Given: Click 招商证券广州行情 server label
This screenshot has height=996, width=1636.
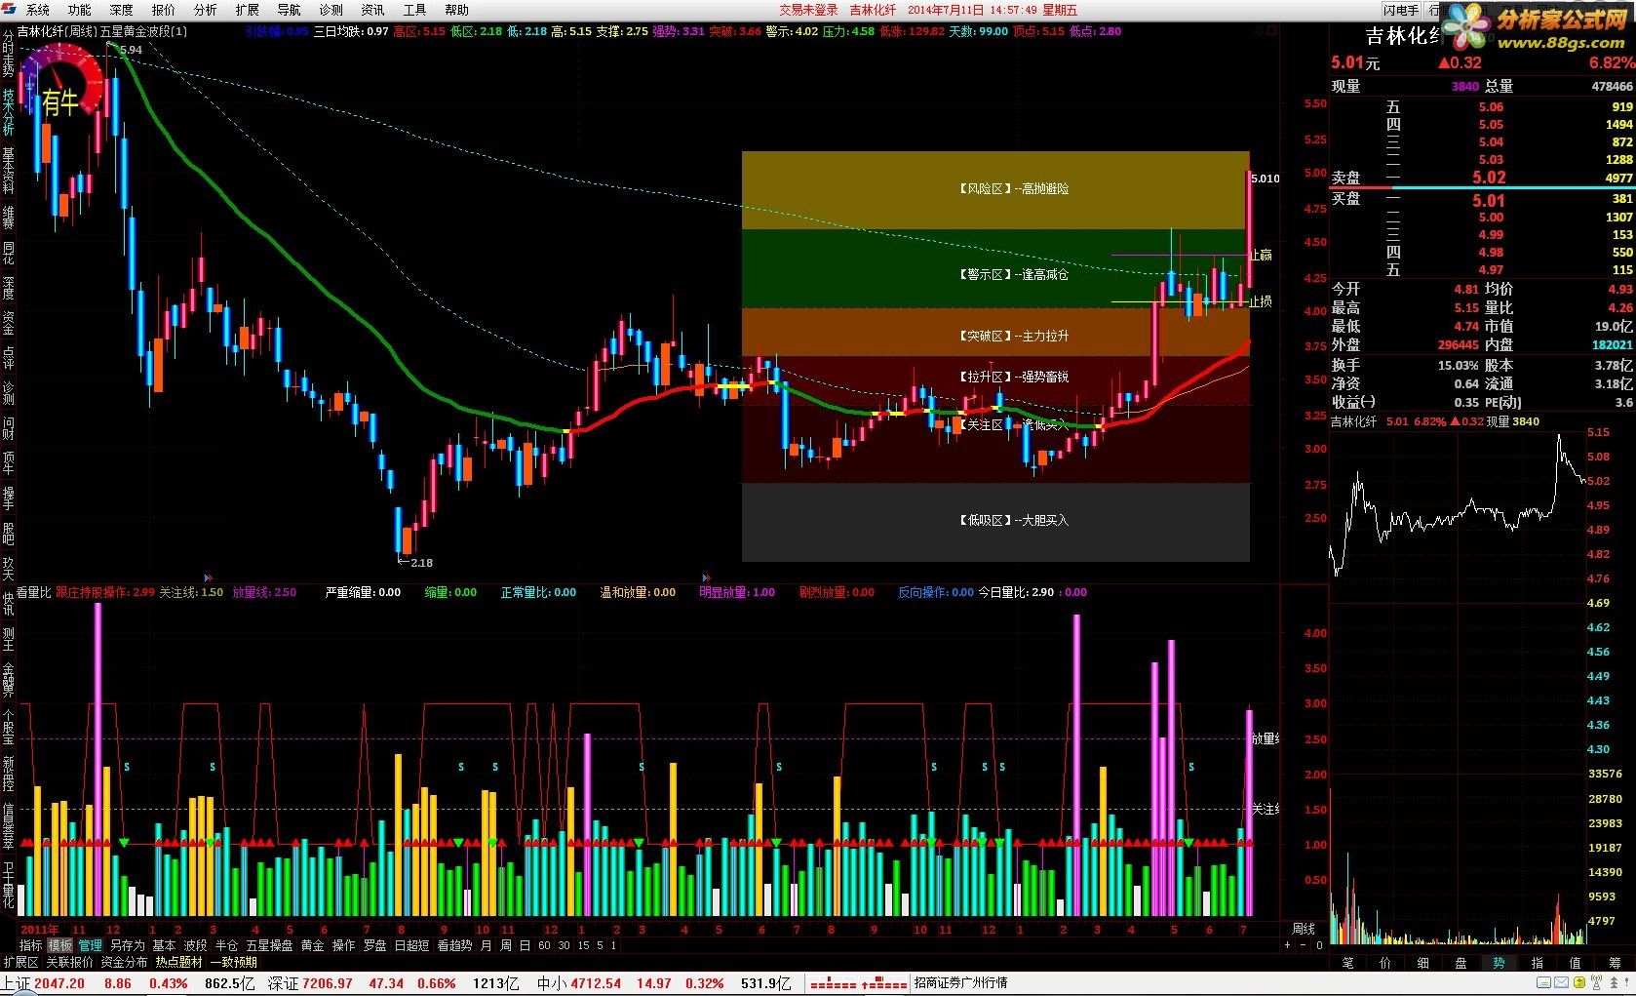Looking at the screenshot, I should pyautogui.click(x=960, y=983).
